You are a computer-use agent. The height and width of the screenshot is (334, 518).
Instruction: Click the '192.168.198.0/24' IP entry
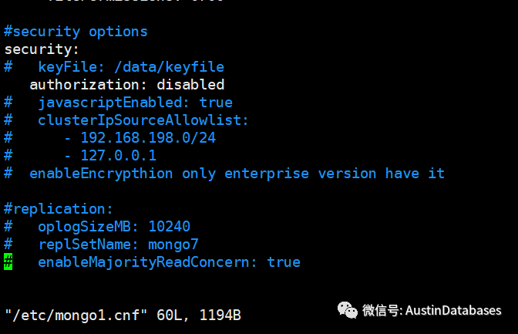148,137
